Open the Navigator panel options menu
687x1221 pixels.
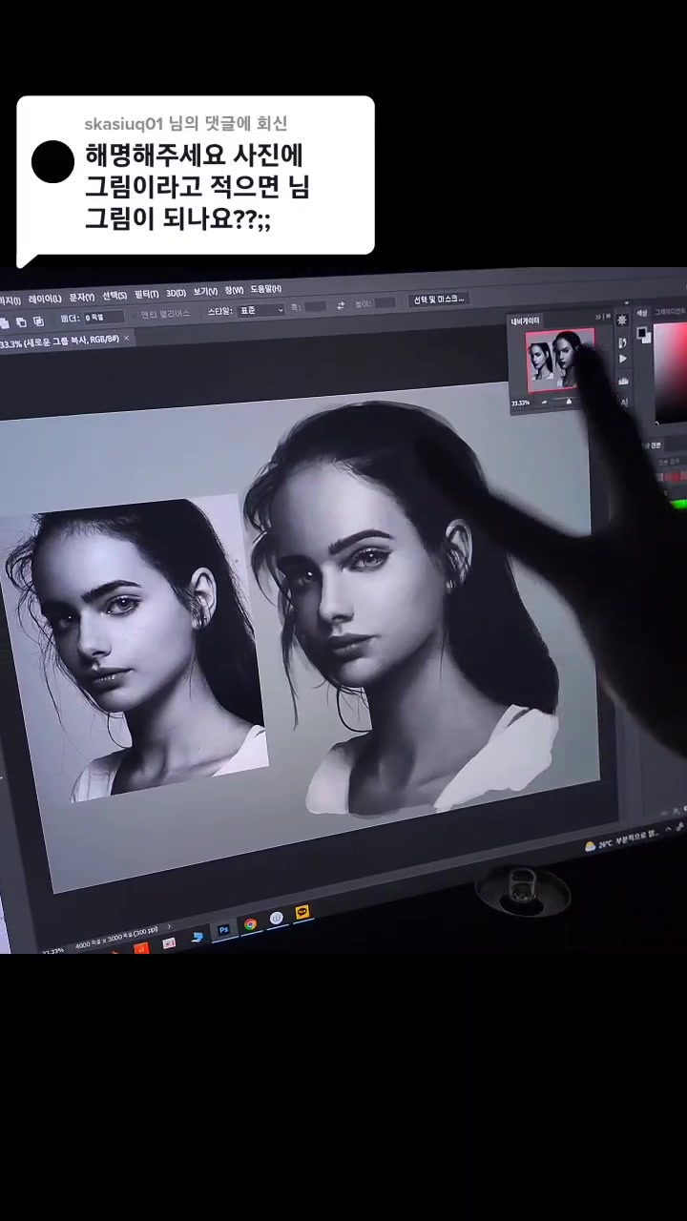(x=609, y=316)
